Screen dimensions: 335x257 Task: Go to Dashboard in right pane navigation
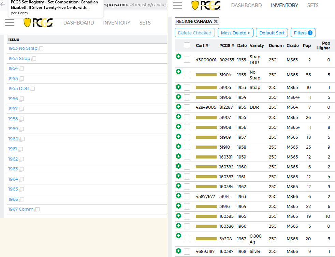click(x=246, y=5)
